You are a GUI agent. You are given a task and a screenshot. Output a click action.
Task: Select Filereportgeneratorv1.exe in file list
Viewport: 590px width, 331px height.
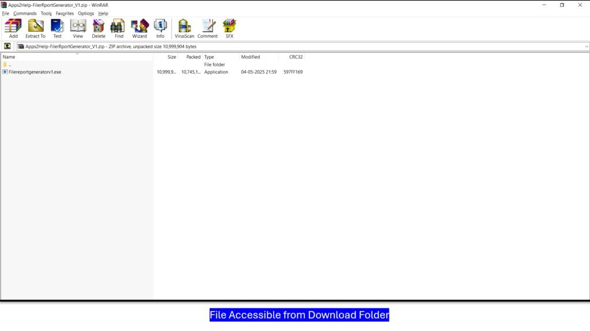[x=35, y=72]
